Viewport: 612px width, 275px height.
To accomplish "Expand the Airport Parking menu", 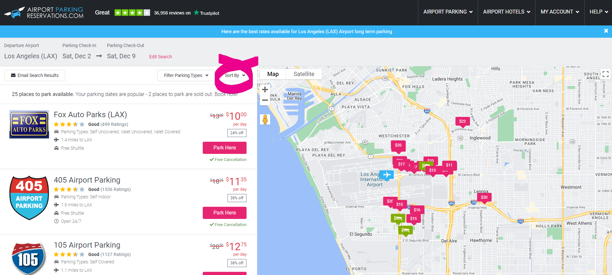I will click(x=448, y=12).
